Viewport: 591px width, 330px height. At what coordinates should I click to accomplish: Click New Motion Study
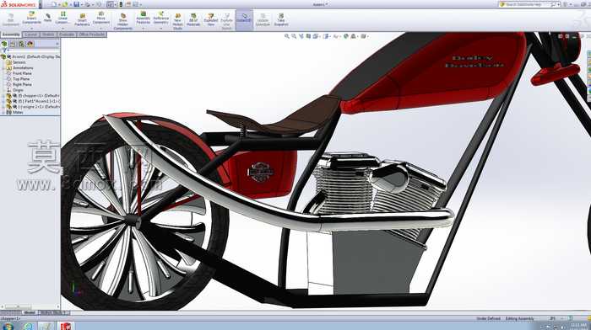[177, 21]
